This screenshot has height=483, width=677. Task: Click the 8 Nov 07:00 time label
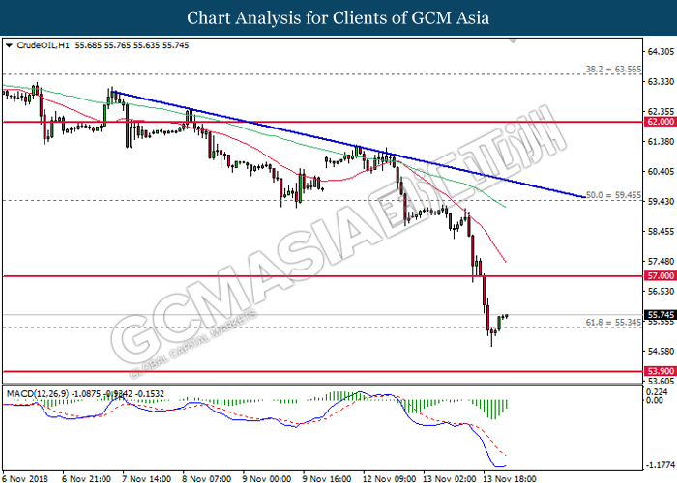point(206,478)
